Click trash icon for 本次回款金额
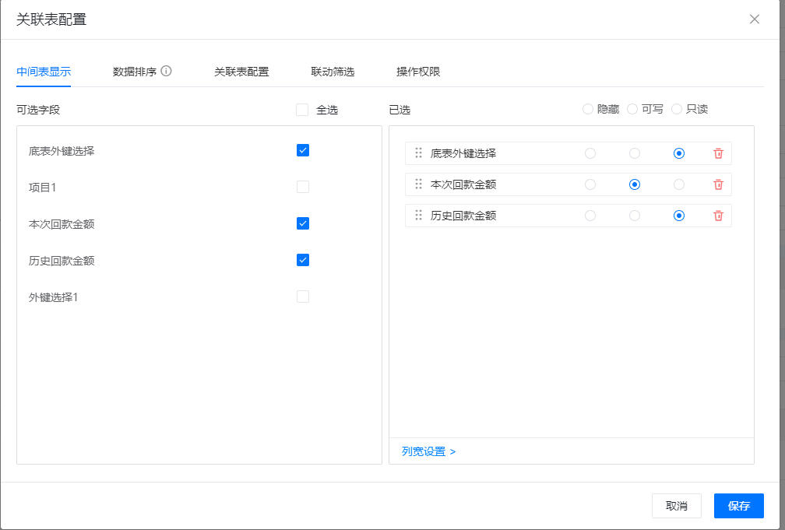Screen dimensions: 785x530 tap(718, 184)
